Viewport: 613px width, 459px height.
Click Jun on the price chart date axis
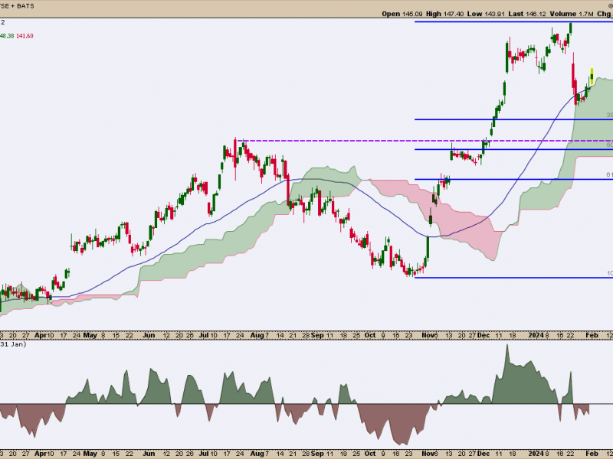[149, 335]
